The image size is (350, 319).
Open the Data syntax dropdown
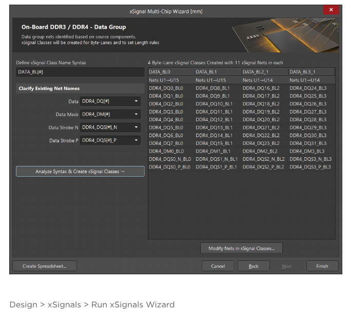pos(136,101)
